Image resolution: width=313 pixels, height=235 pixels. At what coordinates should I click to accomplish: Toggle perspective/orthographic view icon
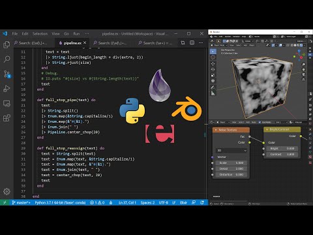pos(304,80)
